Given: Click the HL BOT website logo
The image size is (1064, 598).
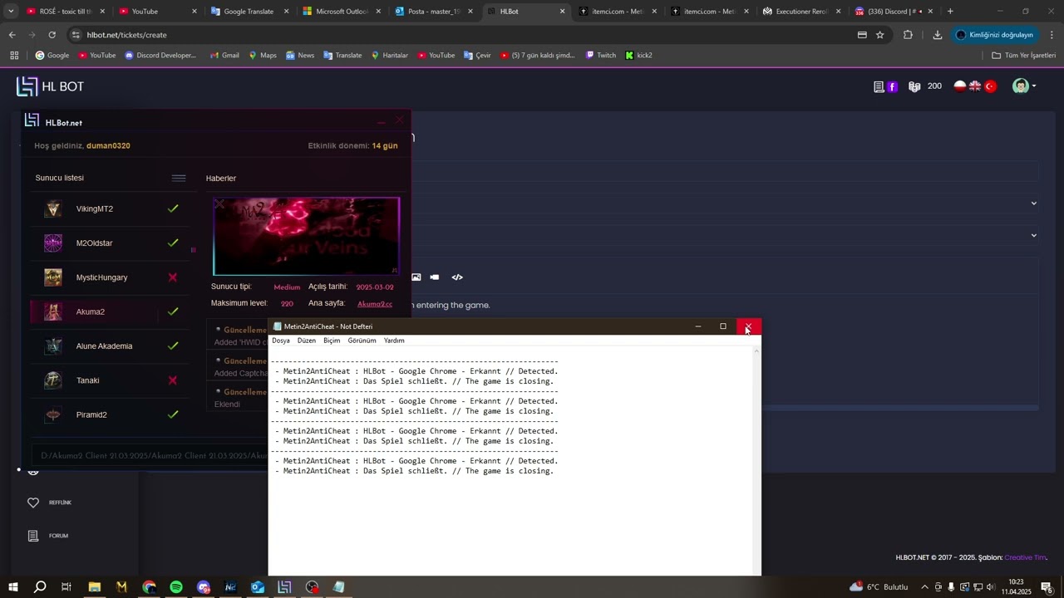Looking at the screenshot, I should point(50,86).
